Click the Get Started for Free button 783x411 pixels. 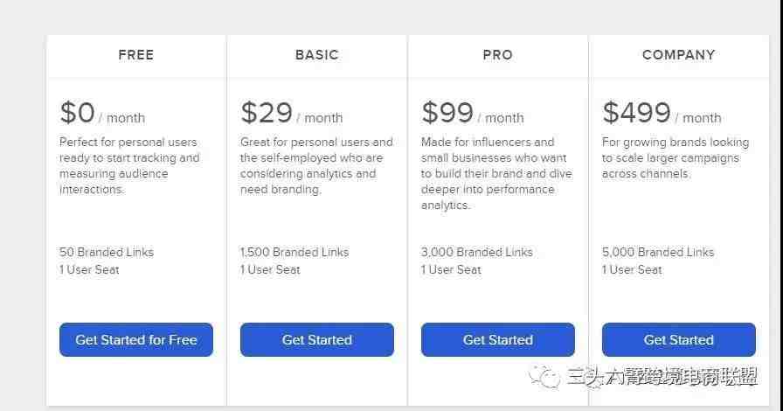135,339
